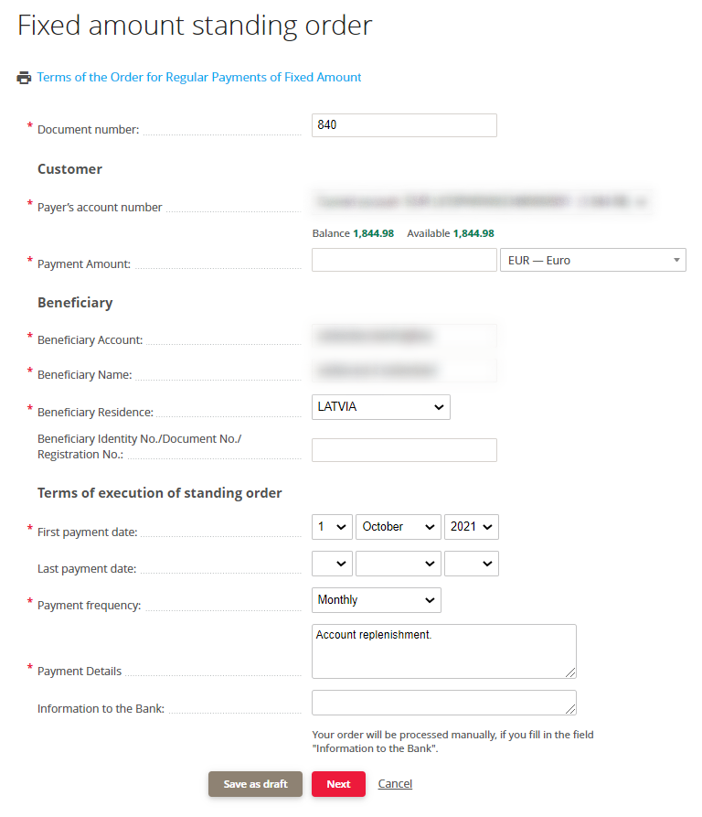Open the EUR — Euro currency dropdown
The height and width of the screenshot is (817, 702).
tap(593, 260)
